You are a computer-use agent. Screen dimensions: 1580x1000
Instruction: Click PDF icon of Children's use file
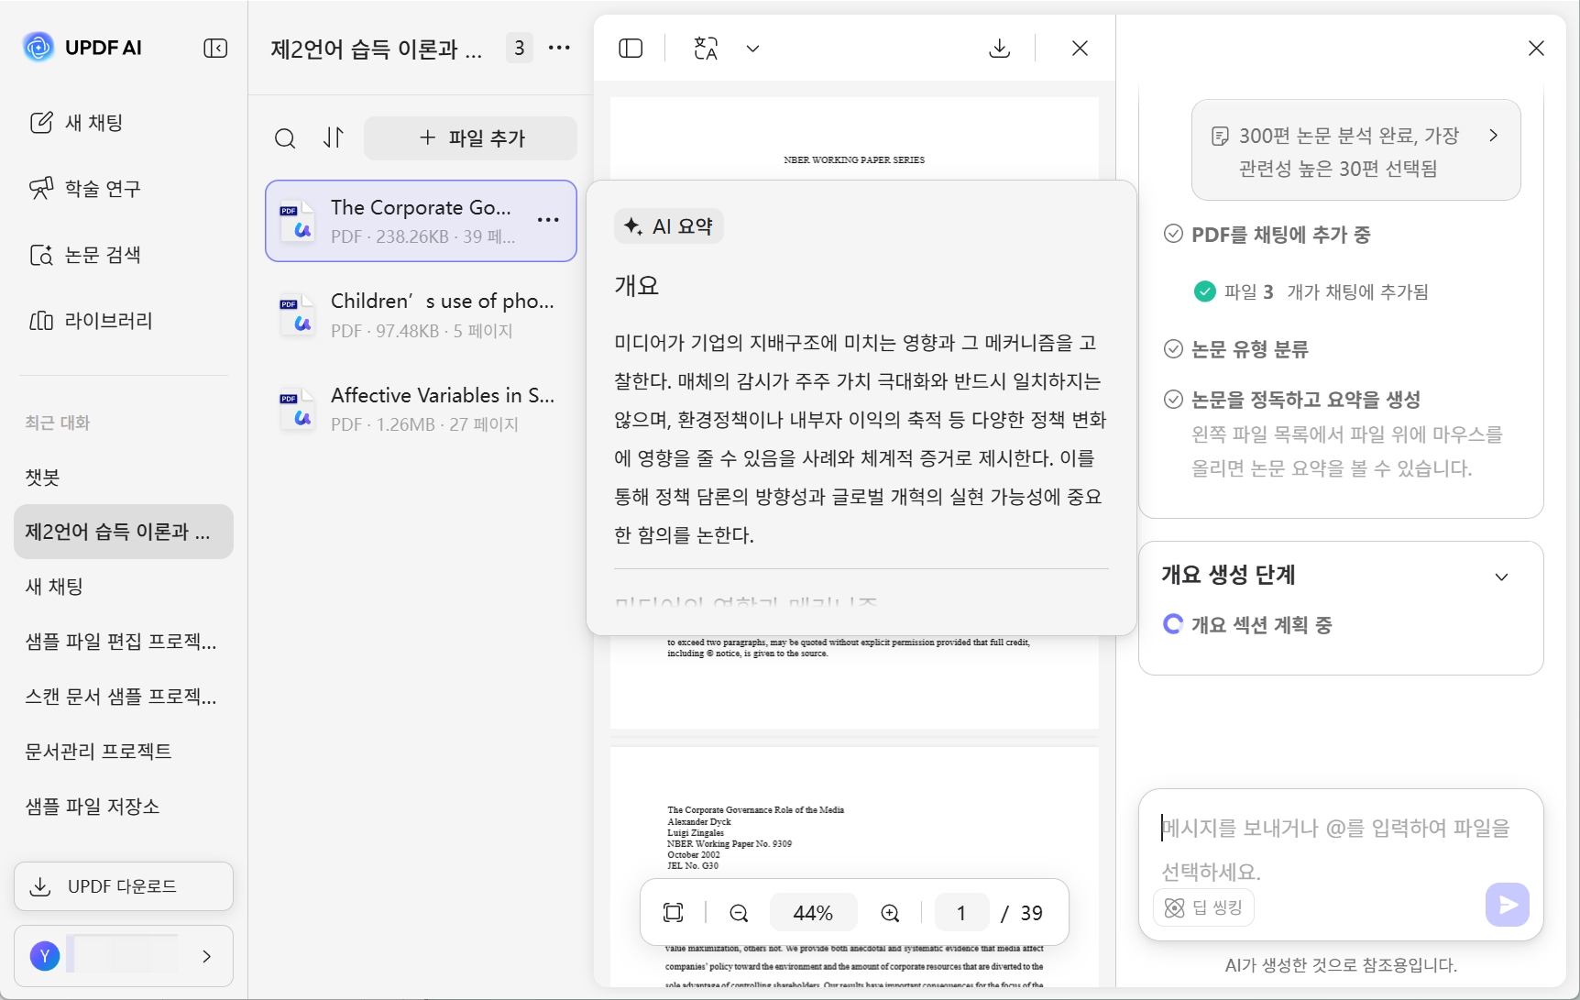click(x=297, y=314)
